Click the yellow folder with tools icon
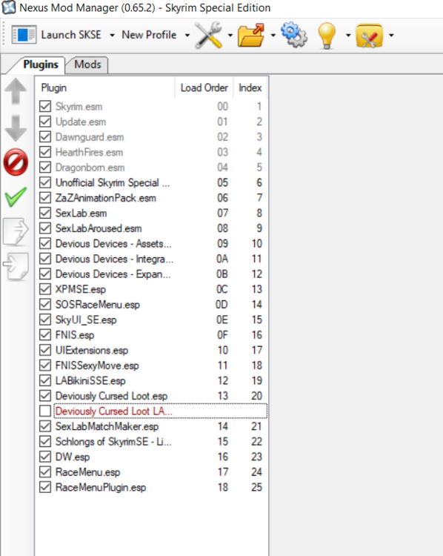The width and height of the screenshot is (443, 556). pos(369,35)
